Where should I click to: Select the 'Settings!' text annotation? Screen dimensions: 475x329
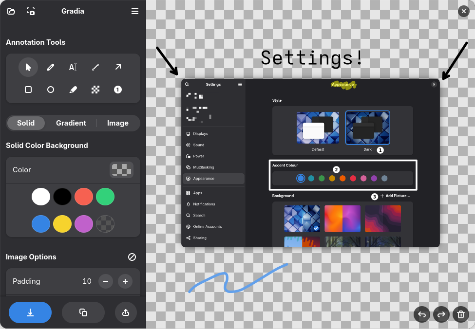click(311, 58)
